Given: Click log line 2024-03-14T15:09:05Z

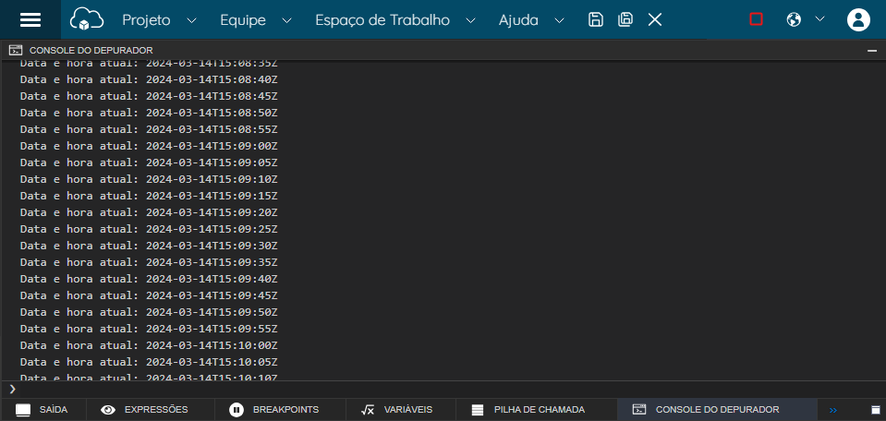Looking at the screenshot, I should pos(149,162).
